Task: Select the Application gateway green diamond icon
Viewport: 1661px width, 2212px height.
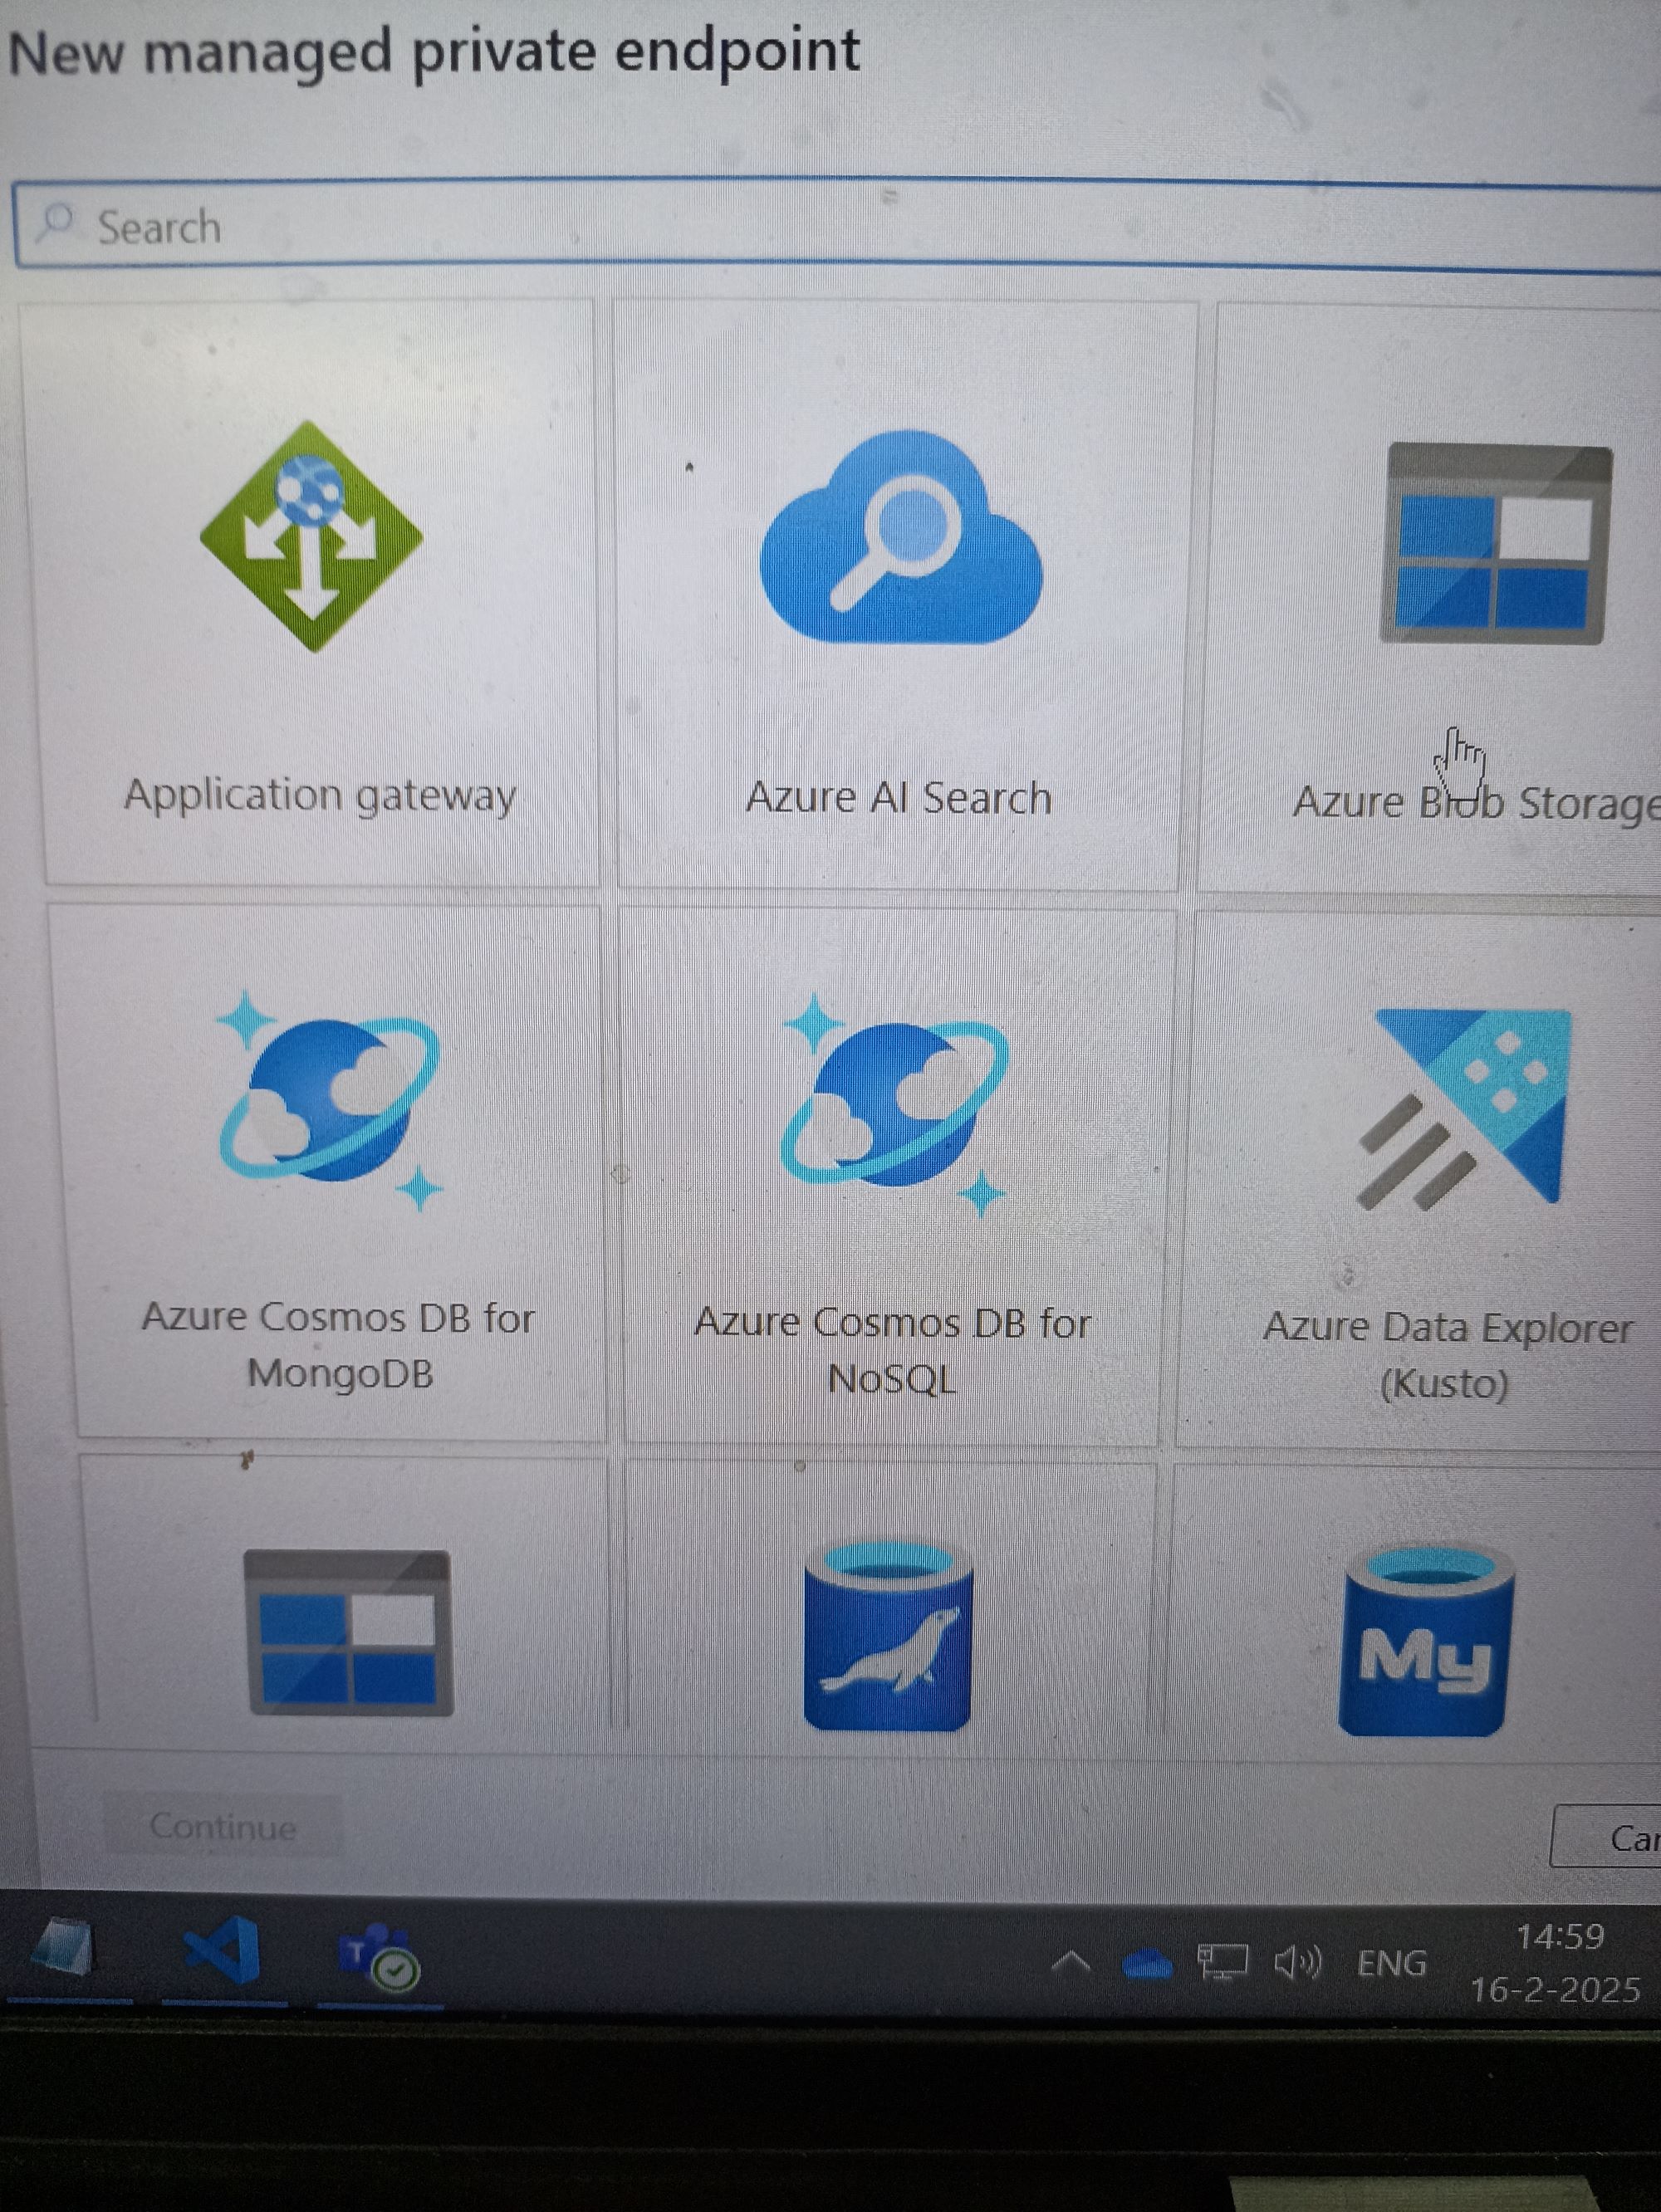Action: (x=311, y=536)
